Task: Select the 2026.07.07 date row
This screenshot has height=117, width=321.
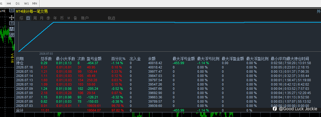Action: tap(24, 97)
